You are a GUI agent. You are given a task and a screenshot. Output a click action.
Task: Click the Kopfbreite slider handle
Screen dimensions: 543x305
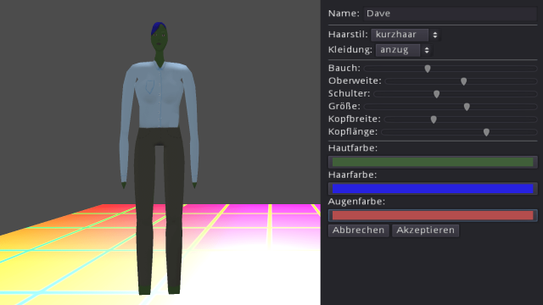[434, 119]
